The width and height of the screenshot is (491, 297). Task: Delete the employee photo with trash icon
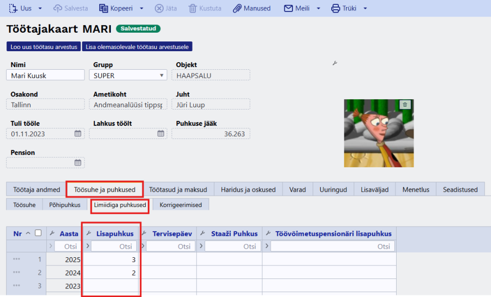404,105
